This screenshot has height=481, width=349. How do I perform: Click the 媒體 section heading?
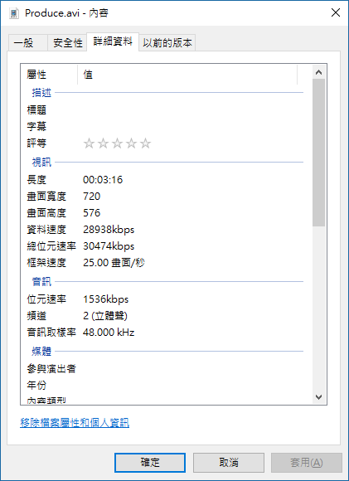point(41,352)
